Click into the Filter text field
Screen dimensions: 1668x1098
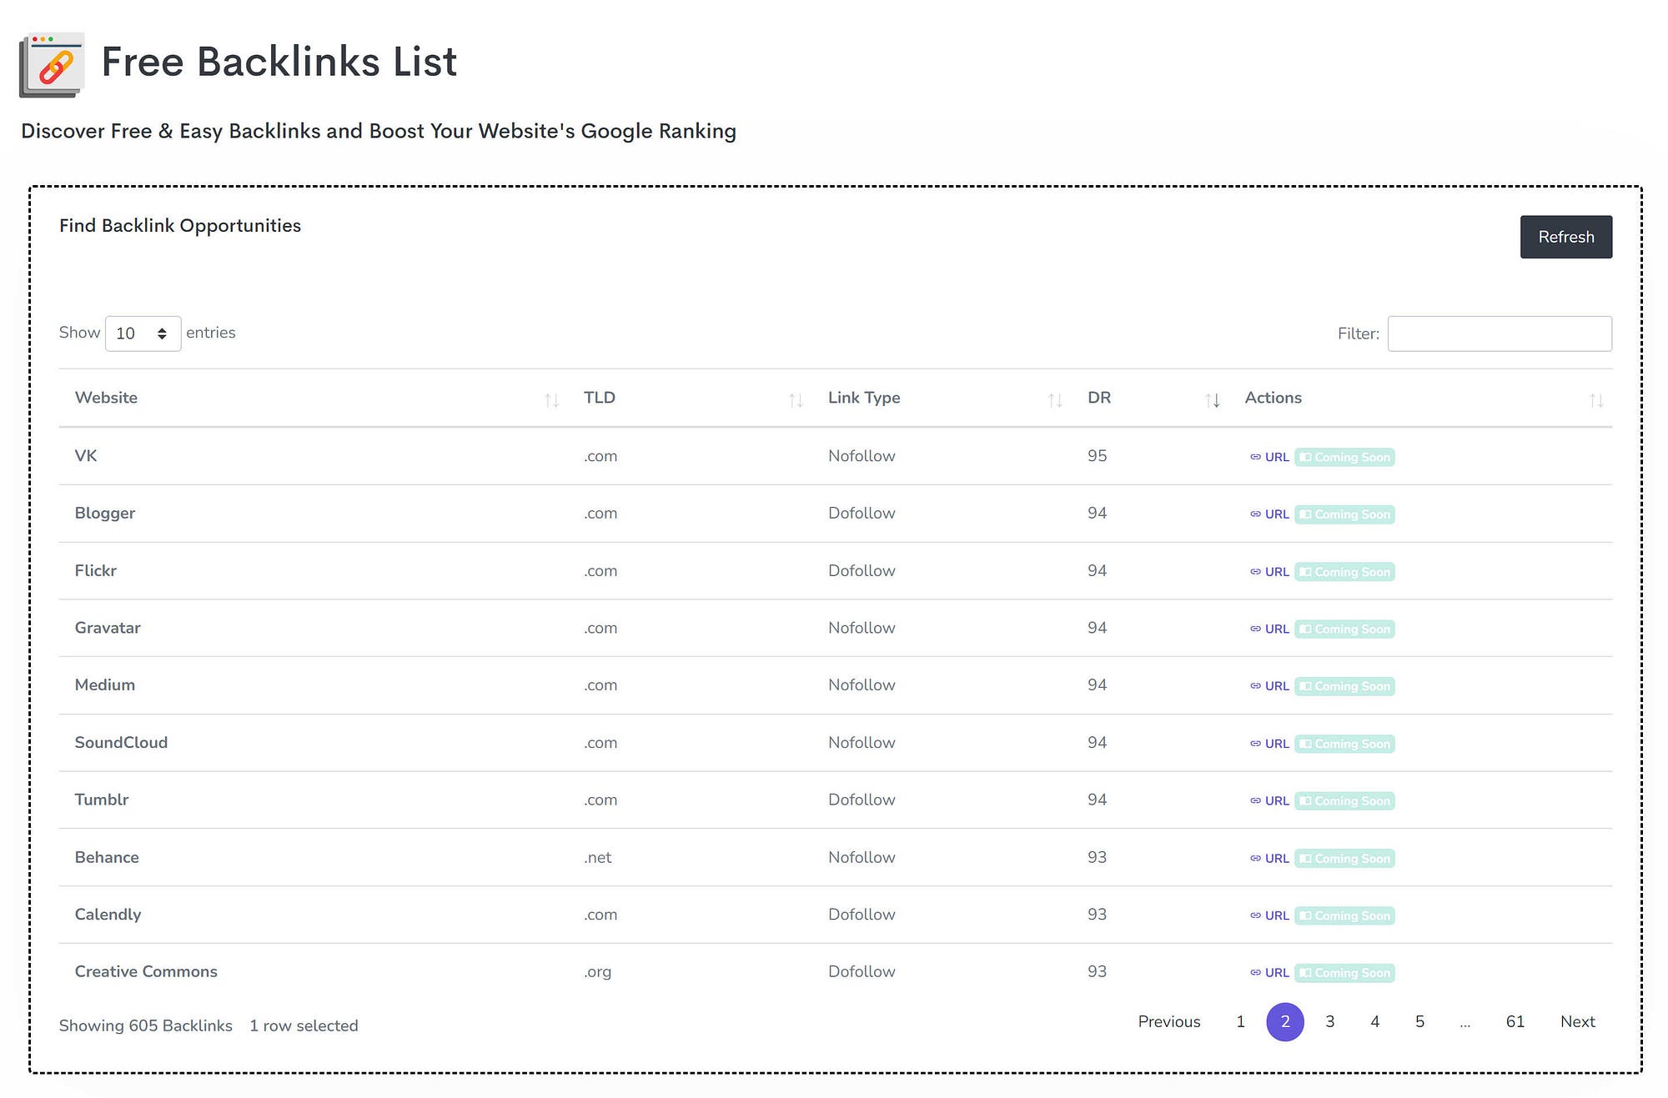(1499, 333)
